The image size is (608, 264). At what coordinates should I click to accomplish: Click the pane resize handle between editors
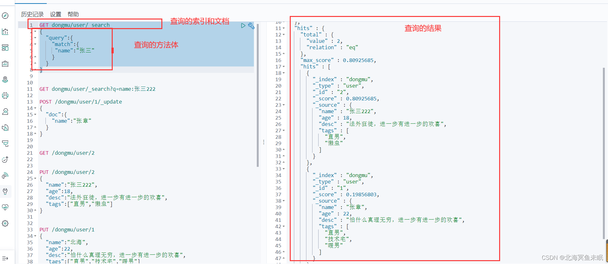coord(263,142)
